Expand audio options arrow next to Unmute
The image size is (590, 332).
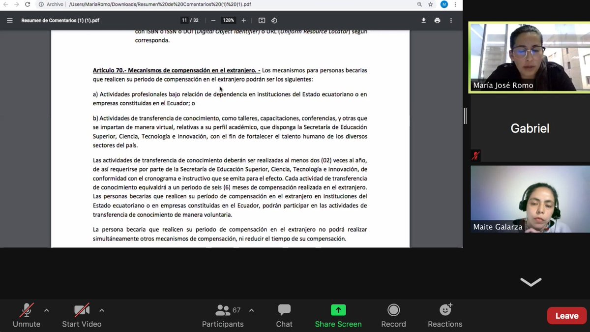(x=46, y=310)
